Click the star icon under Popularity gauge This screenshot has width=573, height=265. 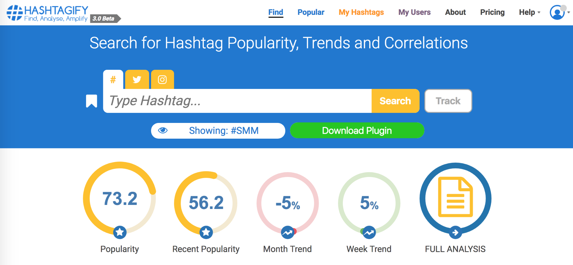tap(120, 232)
